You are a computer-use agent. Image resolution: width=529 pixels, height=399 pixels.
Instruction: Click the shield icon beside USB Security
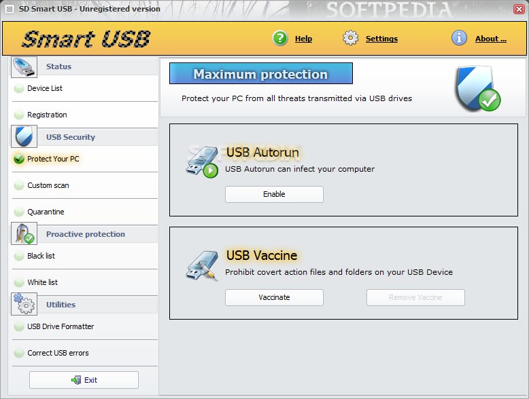(x=24, y=136)
